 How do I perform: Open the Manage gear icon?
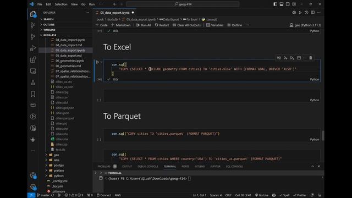(x=33, y=187)
